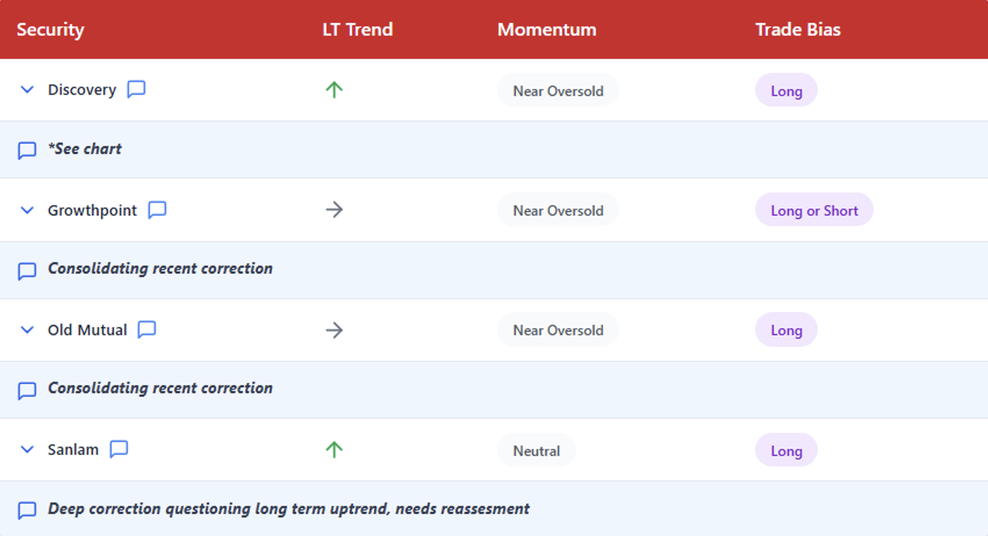Click Growthpoint's sideways trend arrow

334,209
